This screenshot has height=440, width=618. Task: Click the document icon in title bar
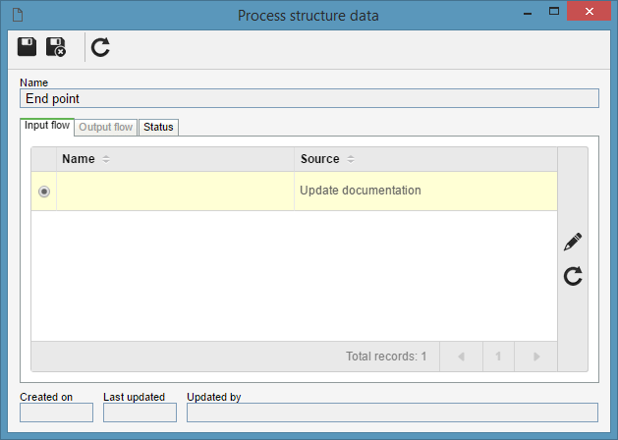click(18, 16)
